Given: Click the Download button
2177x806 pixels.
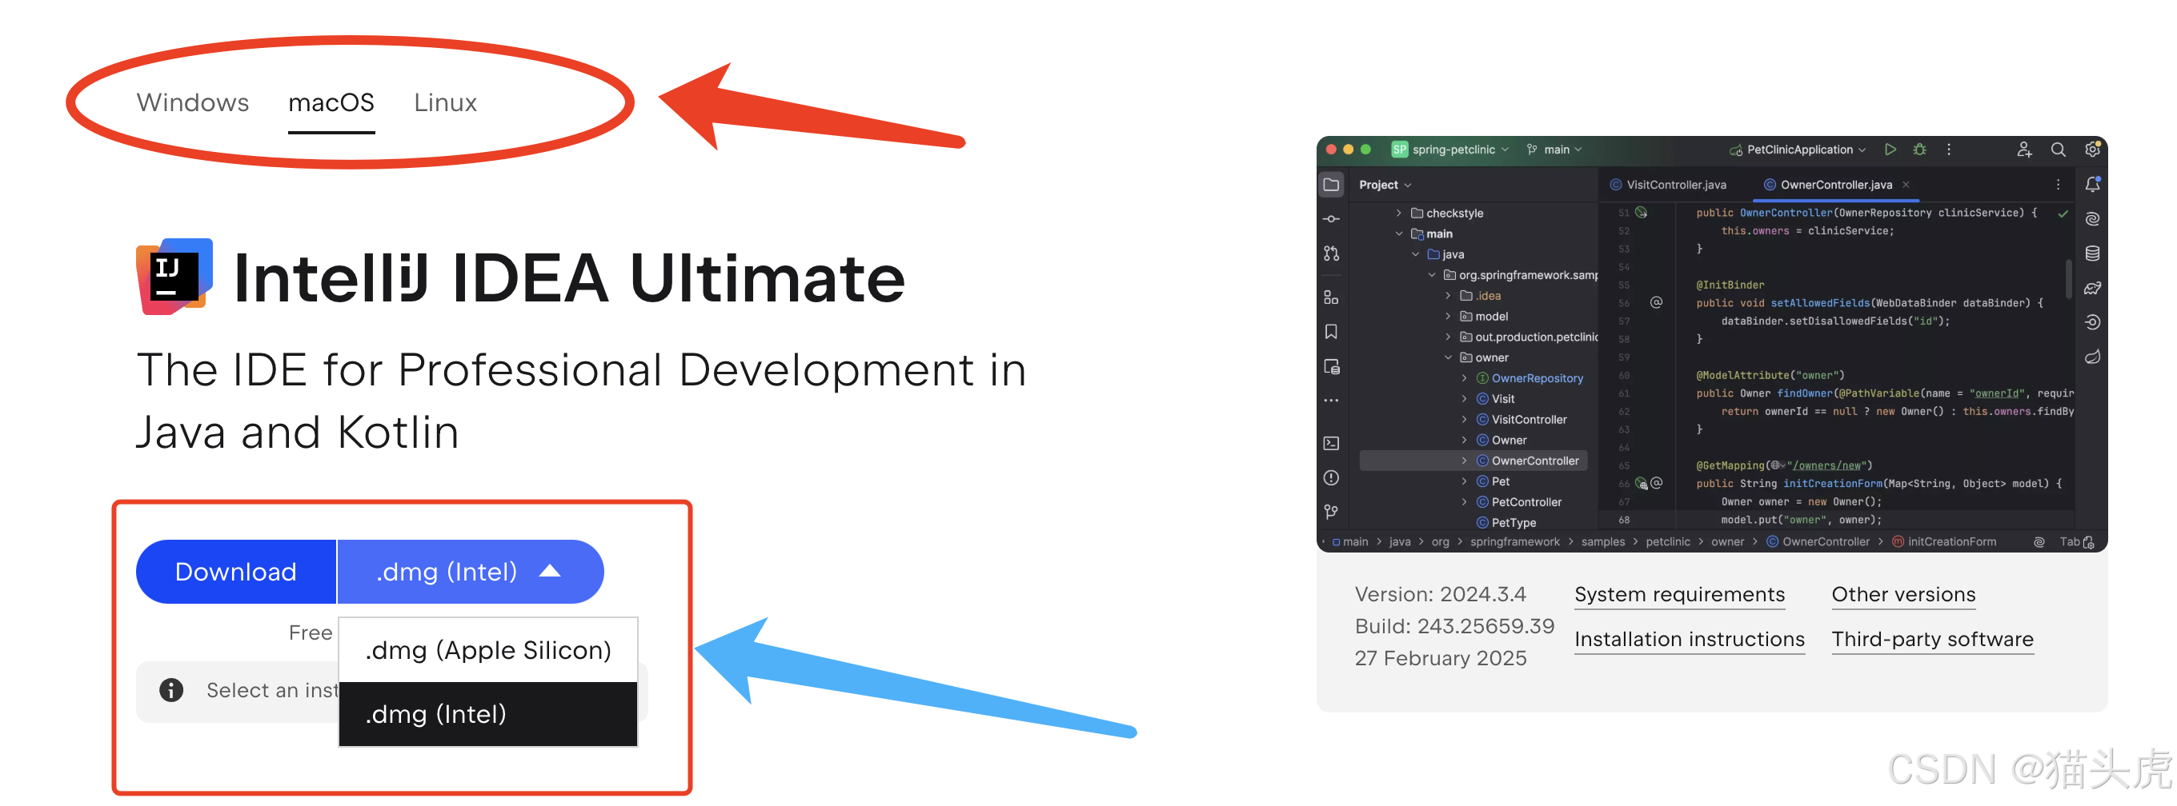Looking at the screenshot, I should 236,572.
